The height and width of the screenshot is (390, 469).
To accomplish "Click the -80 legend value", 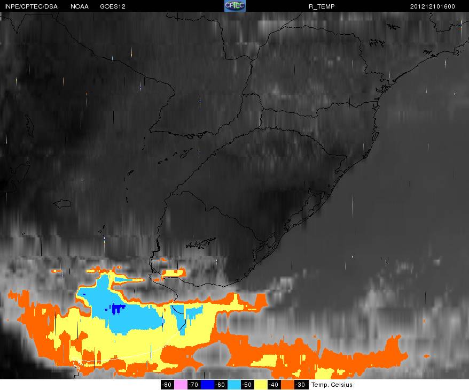I will (x=167, y=385).
